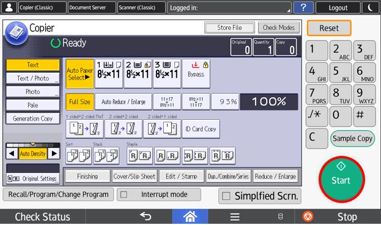Screen dimensions: 381x225
Task: Select the Stack output icon
Action: tap(106, 155)
